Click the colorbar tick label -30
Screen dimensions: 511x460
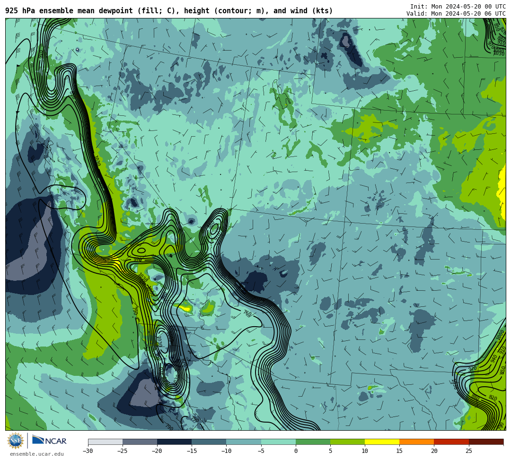[x=88, y=451]
